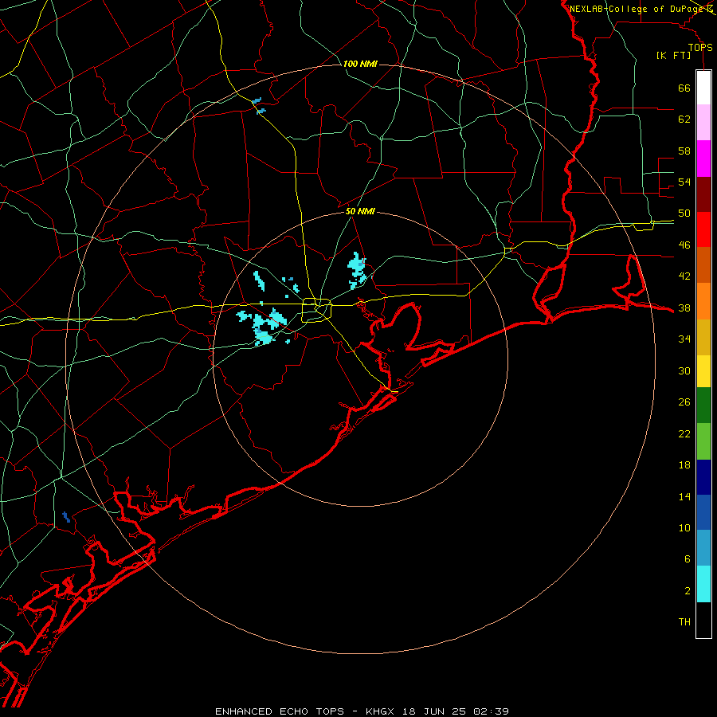Image resolution: width=717 pixels, height=717 pixels.
Task: Click the yellow Houston highway loop at the radar center
Action: point(316,310)
